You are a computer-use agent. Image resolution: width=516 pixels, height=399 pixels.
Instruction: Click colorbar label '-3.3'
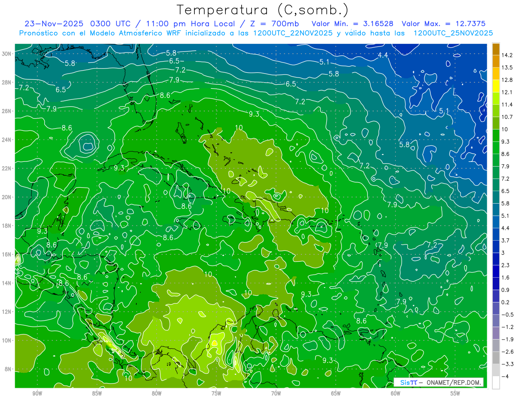pos(507,364)
